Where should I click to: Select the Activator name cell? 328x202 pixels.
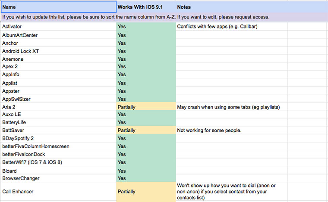coord(59,27)
